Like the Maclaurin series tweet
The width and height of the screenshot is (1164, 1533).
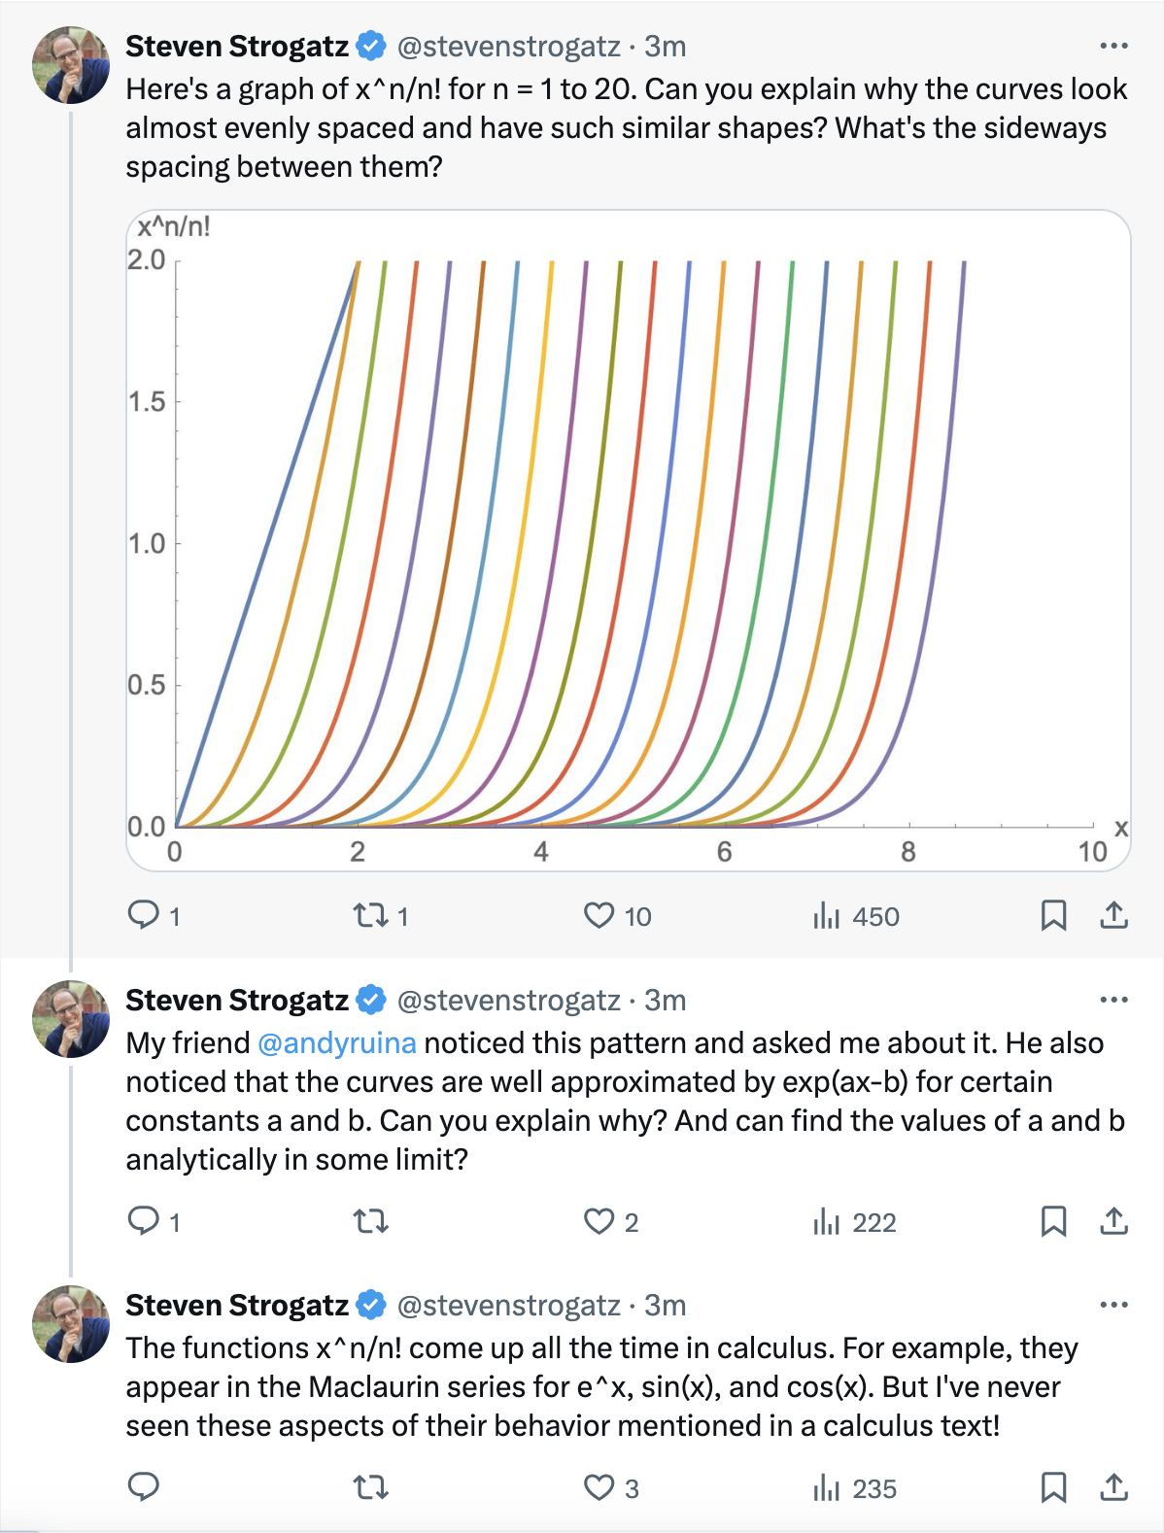point(600,1489)
